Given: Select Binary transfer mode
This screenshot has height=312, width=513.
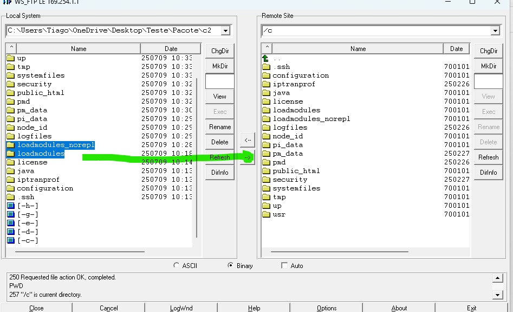Looking at the screenshot, I should pyautogui.click(x=230, y=266).
